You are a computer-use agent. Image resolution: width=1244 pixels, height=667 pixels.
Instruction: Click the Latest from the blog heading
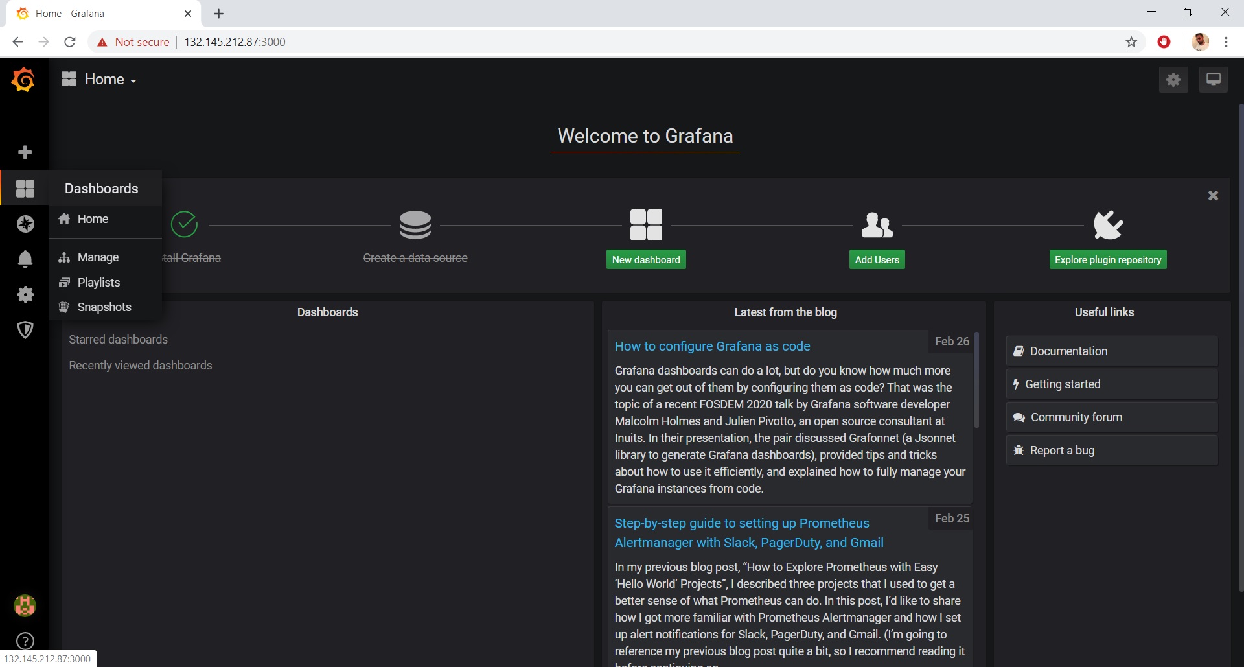[x=785, y=312]
